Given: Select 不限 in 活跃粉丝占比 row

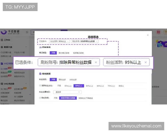Looking at the screenshot, I should [x=59, y=86].
